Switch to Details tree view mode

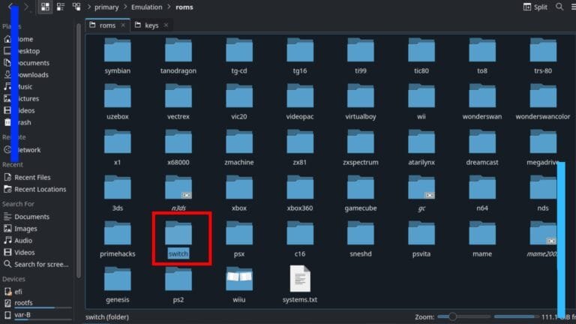76,7
